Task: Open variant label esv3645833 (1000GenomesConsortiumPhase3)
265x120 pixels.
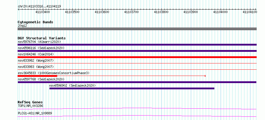Action: tap(54, 73)
